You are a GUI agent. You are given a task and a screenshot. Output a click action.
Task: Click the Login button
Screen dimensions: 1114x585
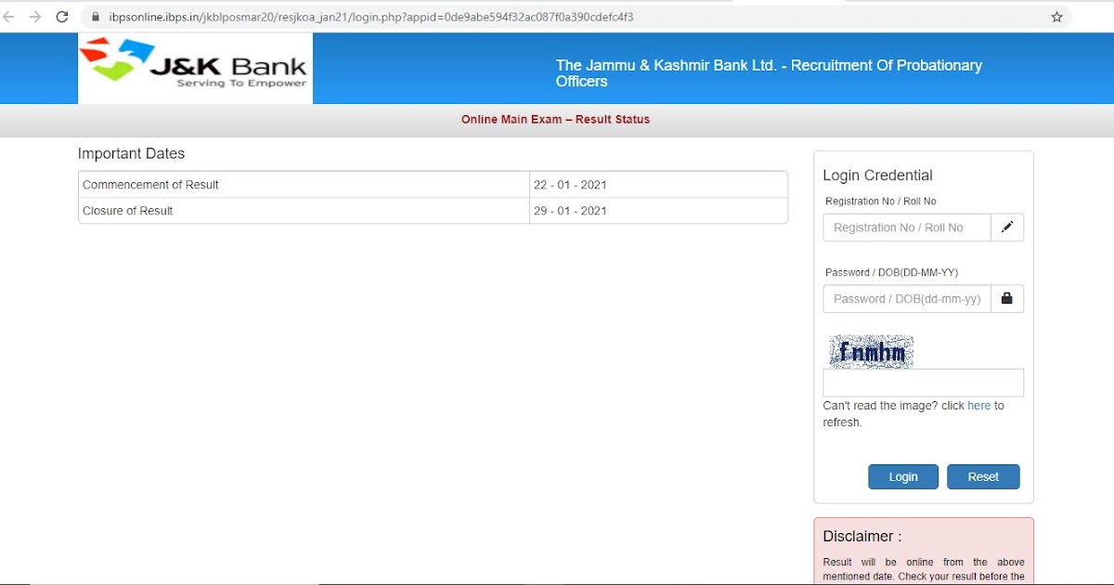(x=903, y=476)
